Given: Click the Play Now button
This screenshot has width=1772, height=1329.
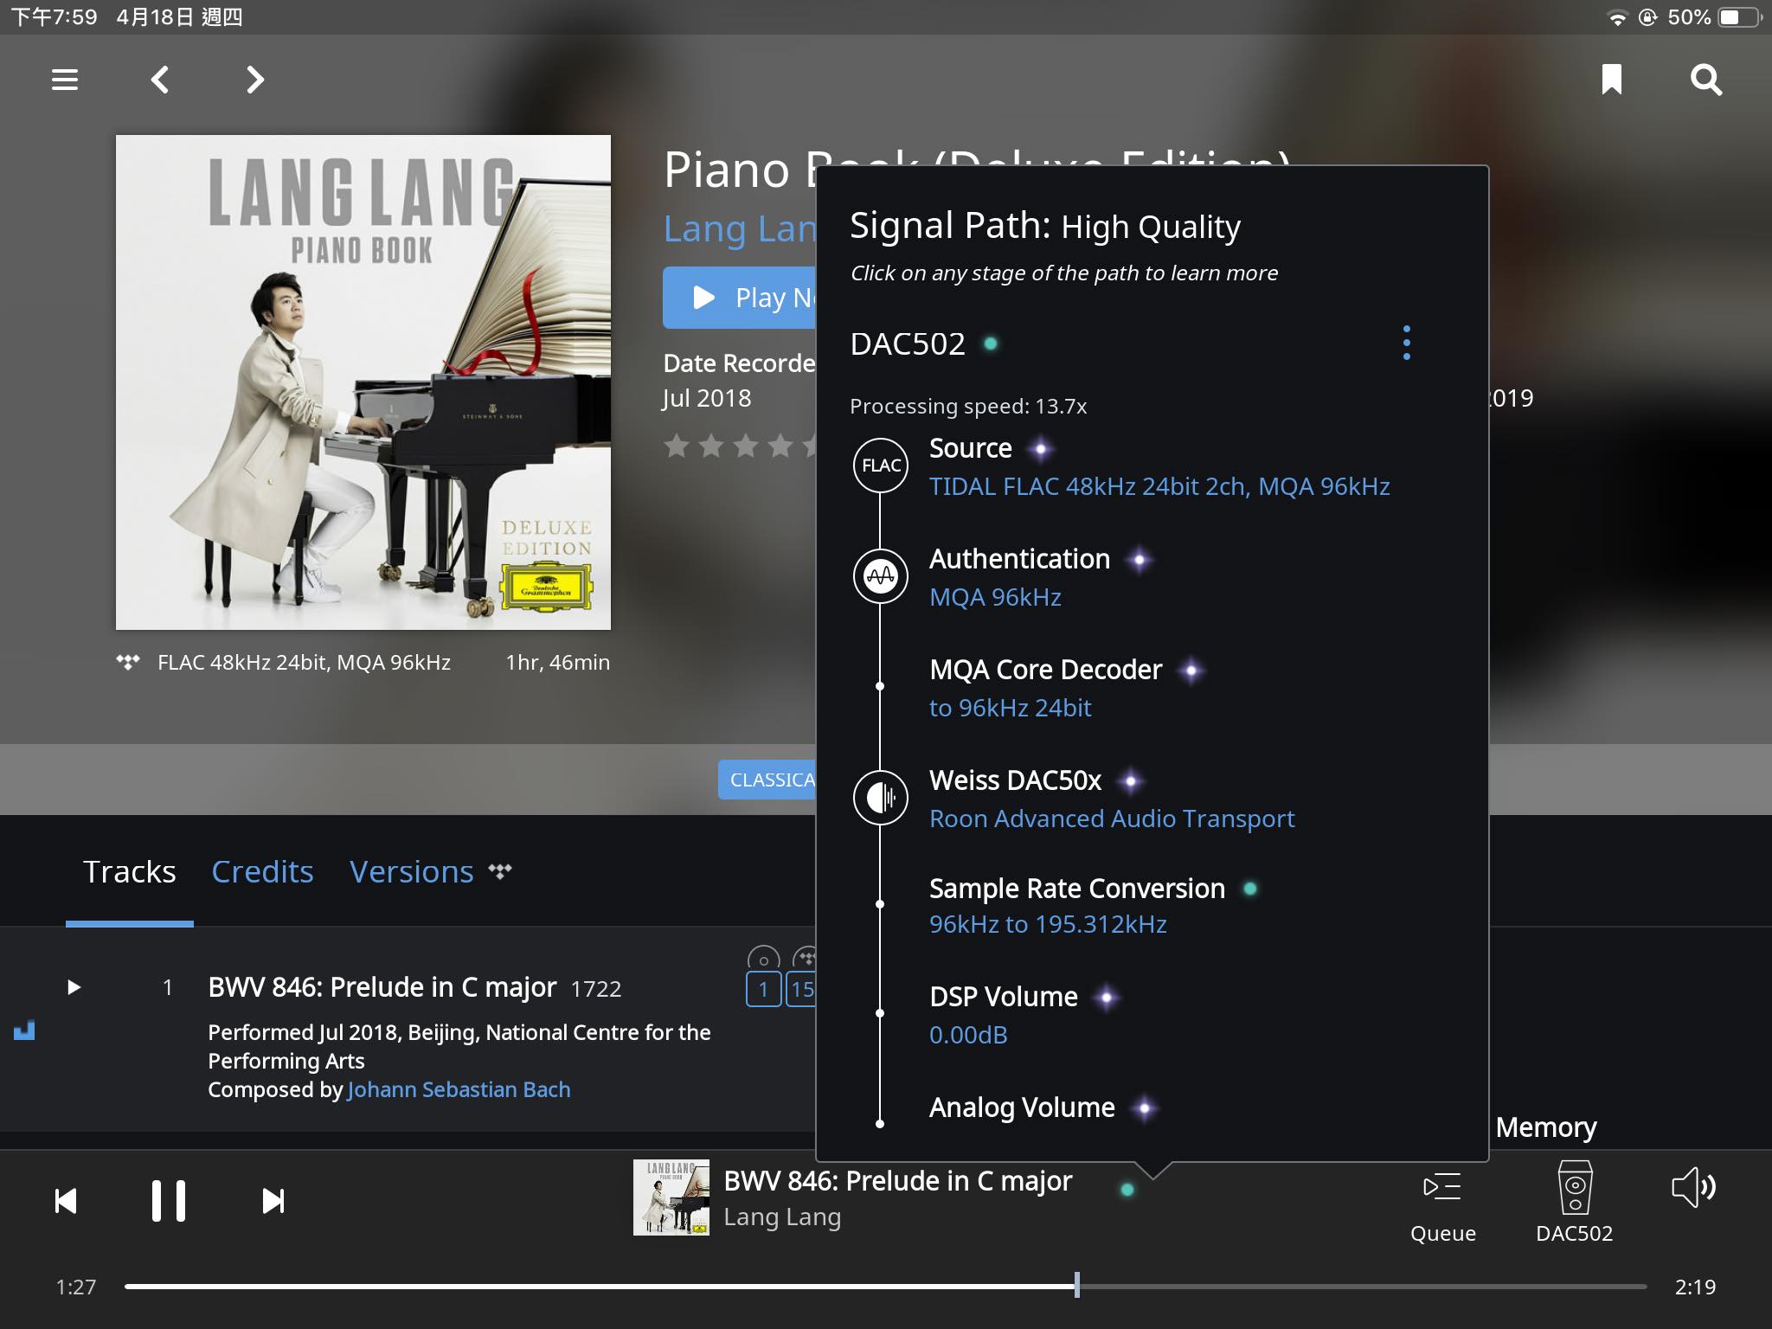Looking at the screenshot, I should pyautogui.click(x=741, y=298).
